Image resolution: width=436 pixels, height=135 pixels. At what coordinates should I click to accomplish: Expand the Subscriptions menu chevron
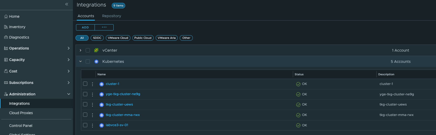coord(68,83)
